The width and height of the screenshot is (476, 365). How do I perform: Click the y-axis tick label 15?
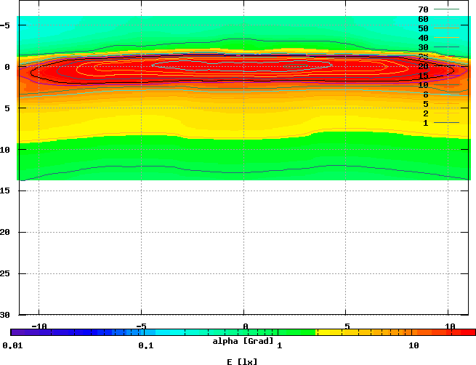pyautogui.click(x=5, y=190)
